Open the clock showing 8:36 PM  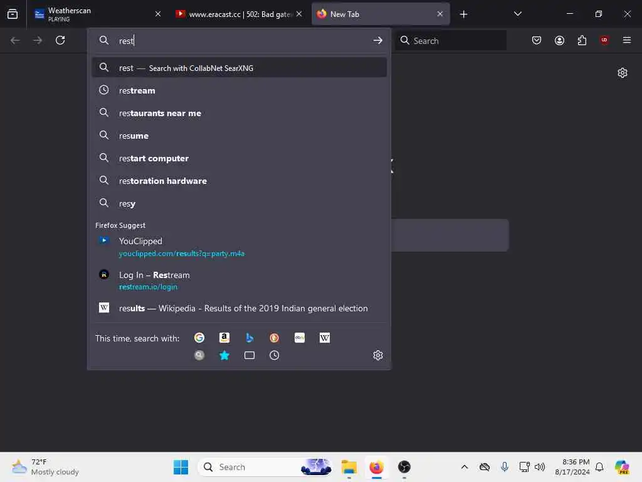[572, 467]
